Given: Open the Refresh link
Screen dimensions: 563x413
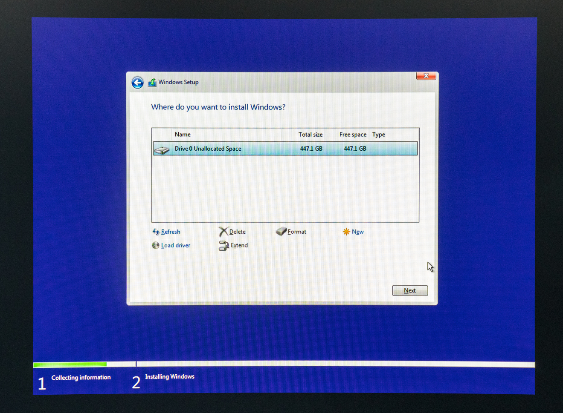Looking at the screenshot, I should coord(170,232).
